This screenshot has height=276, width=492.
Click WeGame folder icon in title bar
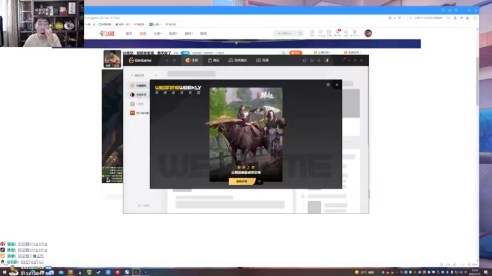(x=312, y=60)
